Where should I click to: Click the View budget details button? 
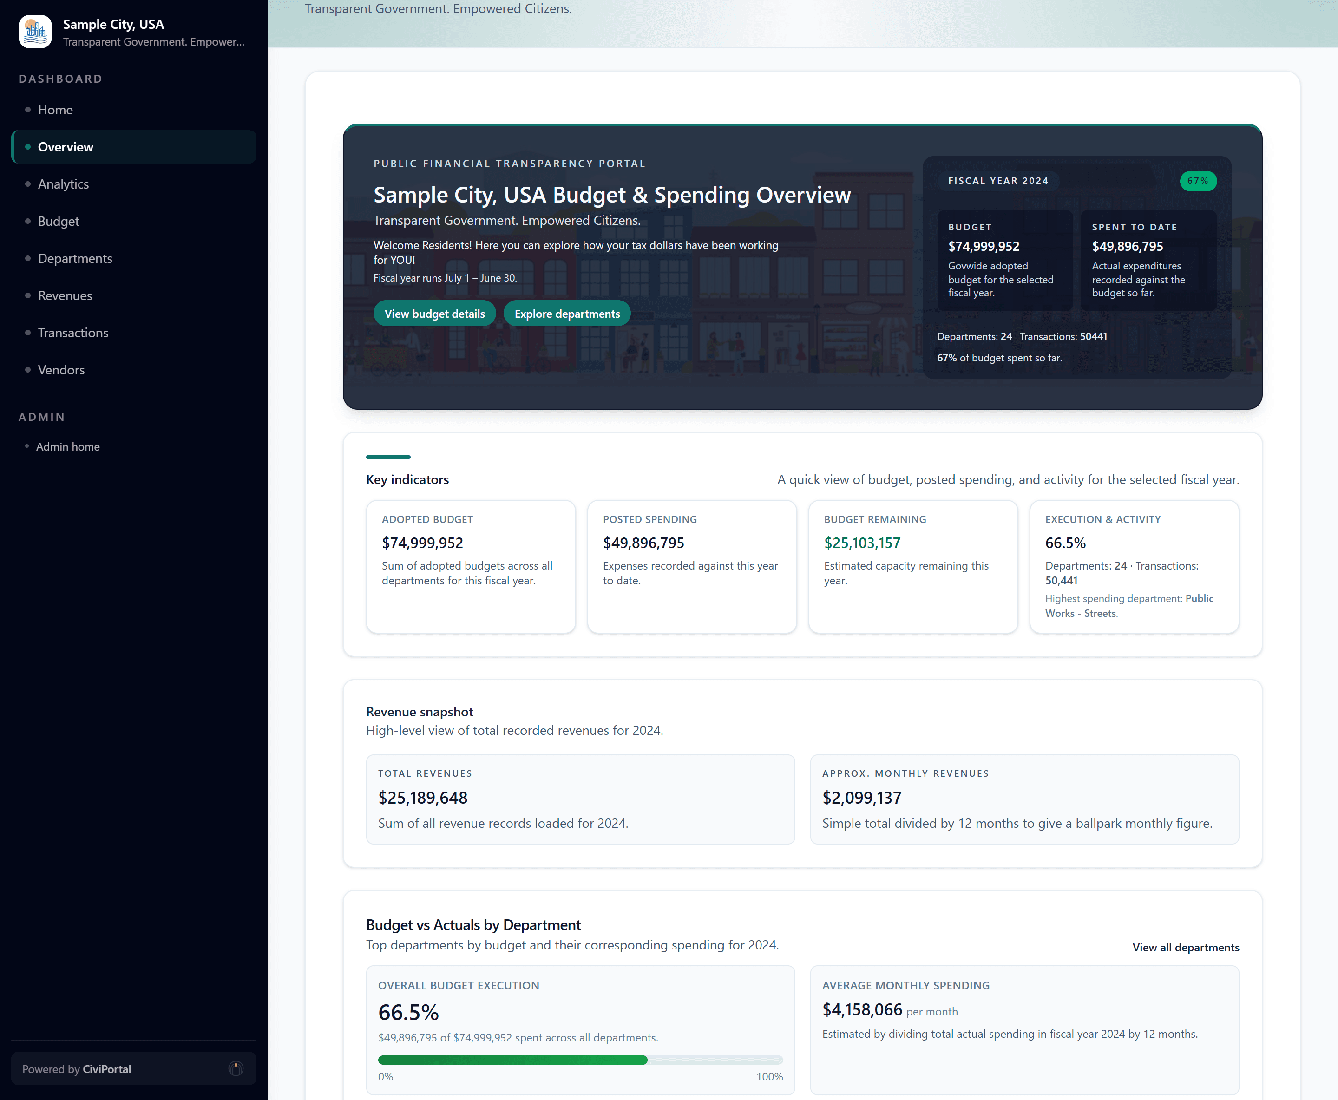[434, 313]
